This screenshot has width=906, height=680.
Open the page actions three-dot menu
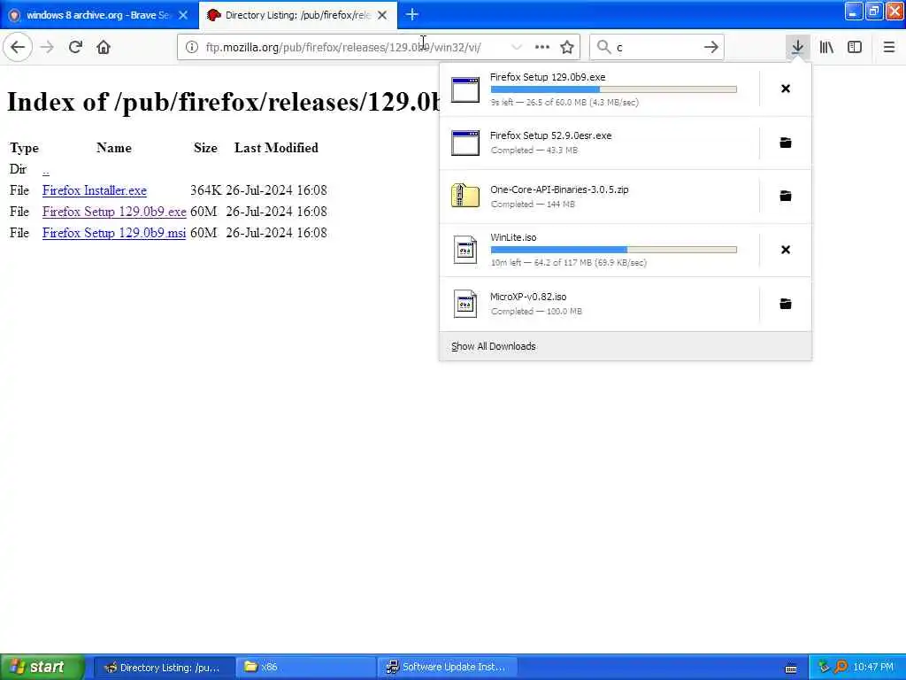pos(542,47)
